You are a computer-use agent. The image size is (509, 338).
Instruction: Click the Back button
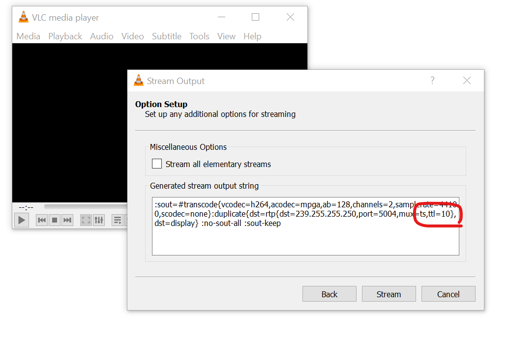(x=329, y=294)
